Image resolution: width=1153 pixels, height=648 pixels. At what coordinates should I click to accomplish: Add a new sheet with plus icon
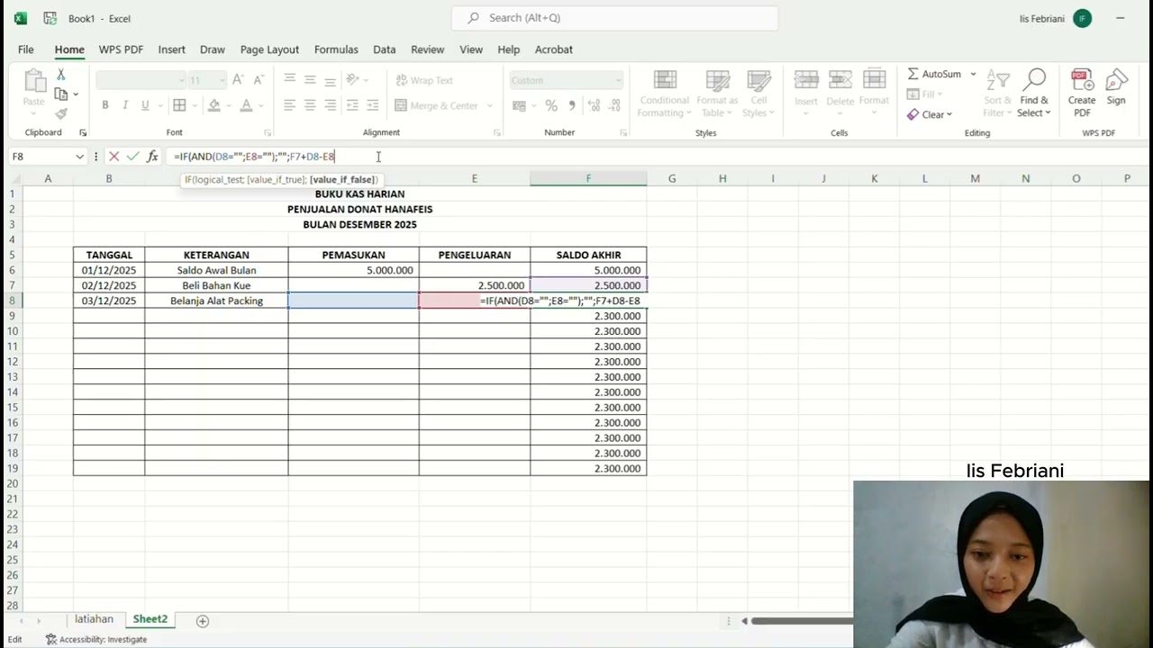(x=203, y=621)
